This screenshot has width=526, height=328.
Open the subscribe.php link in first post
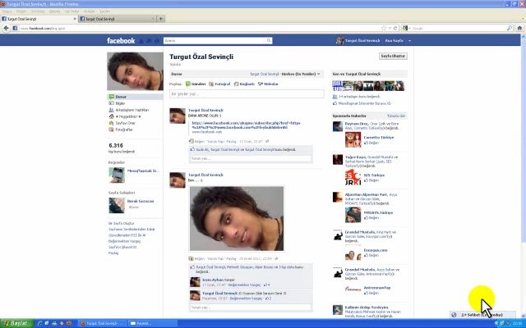[x=246, y=125]
